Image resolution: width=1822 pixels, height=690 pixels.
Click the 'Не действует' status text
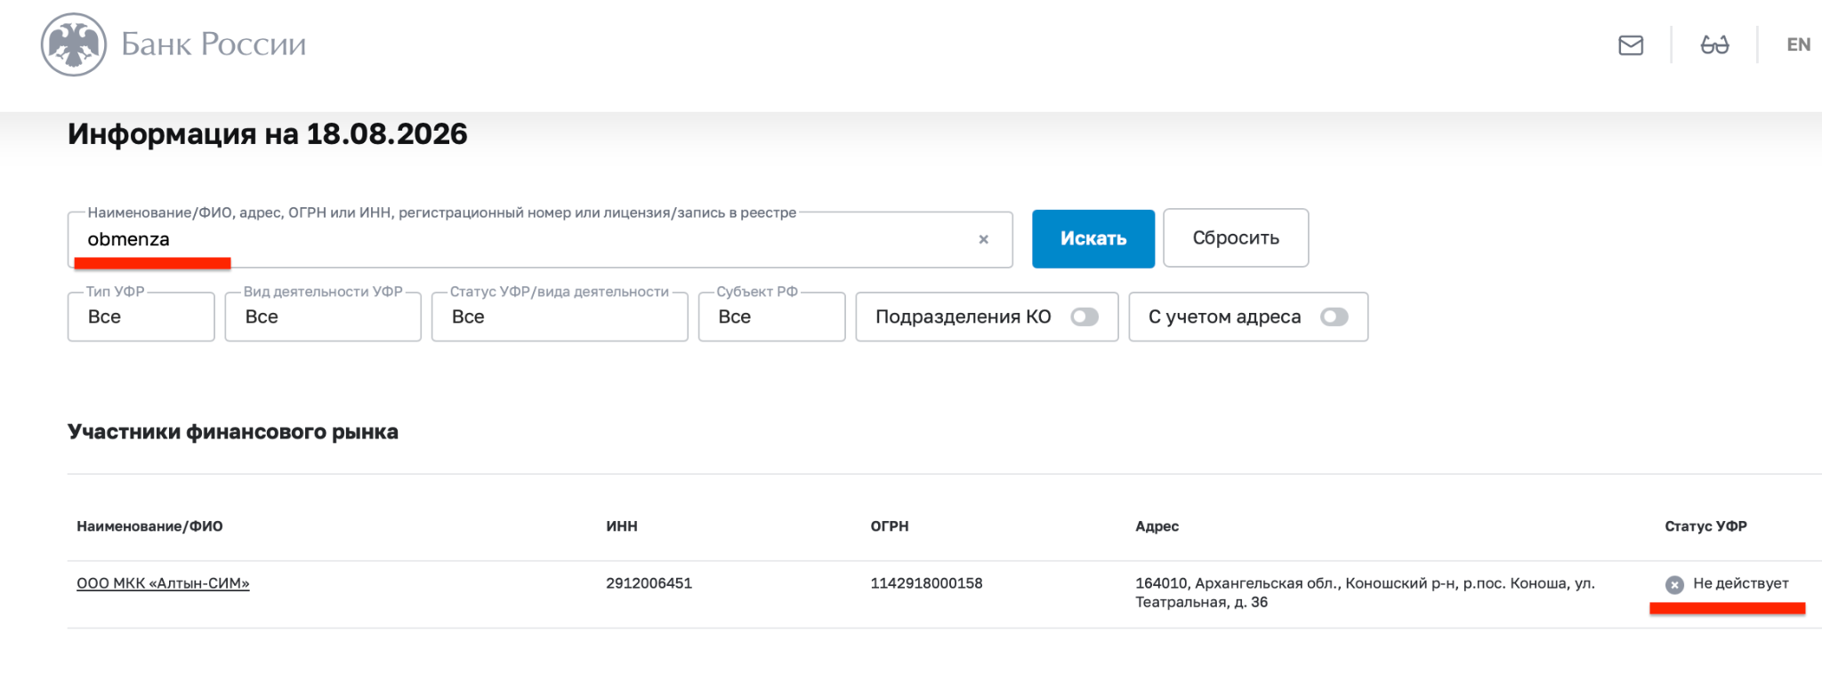pos(1740,583)
